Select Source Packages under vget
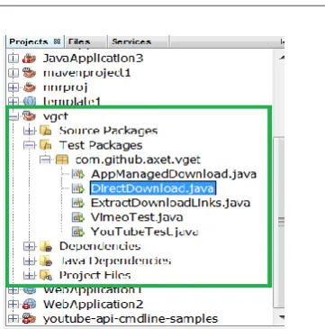Screen dimensions: 325x329 pyautogui.click(x=108, y=131)
